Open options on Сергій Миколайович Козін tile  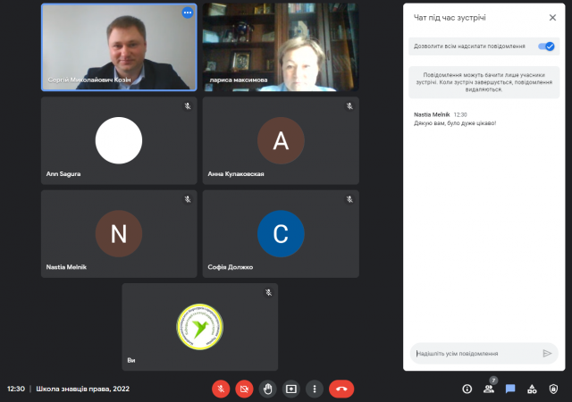[x=188, y=13]
